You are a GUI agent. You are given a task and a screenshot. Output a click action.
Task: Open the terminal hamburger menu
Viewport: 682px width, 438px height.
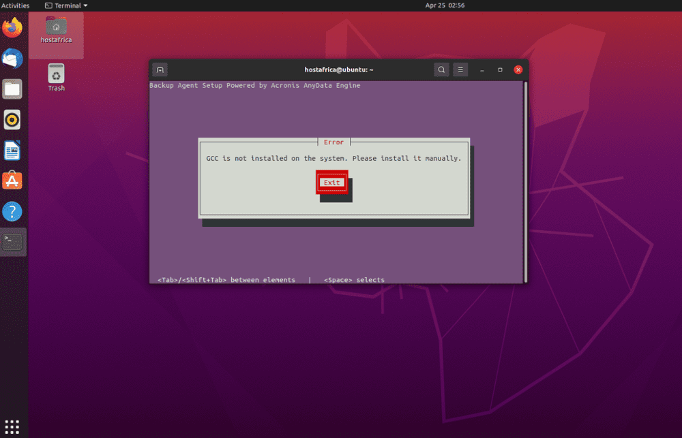pos(460,69)
